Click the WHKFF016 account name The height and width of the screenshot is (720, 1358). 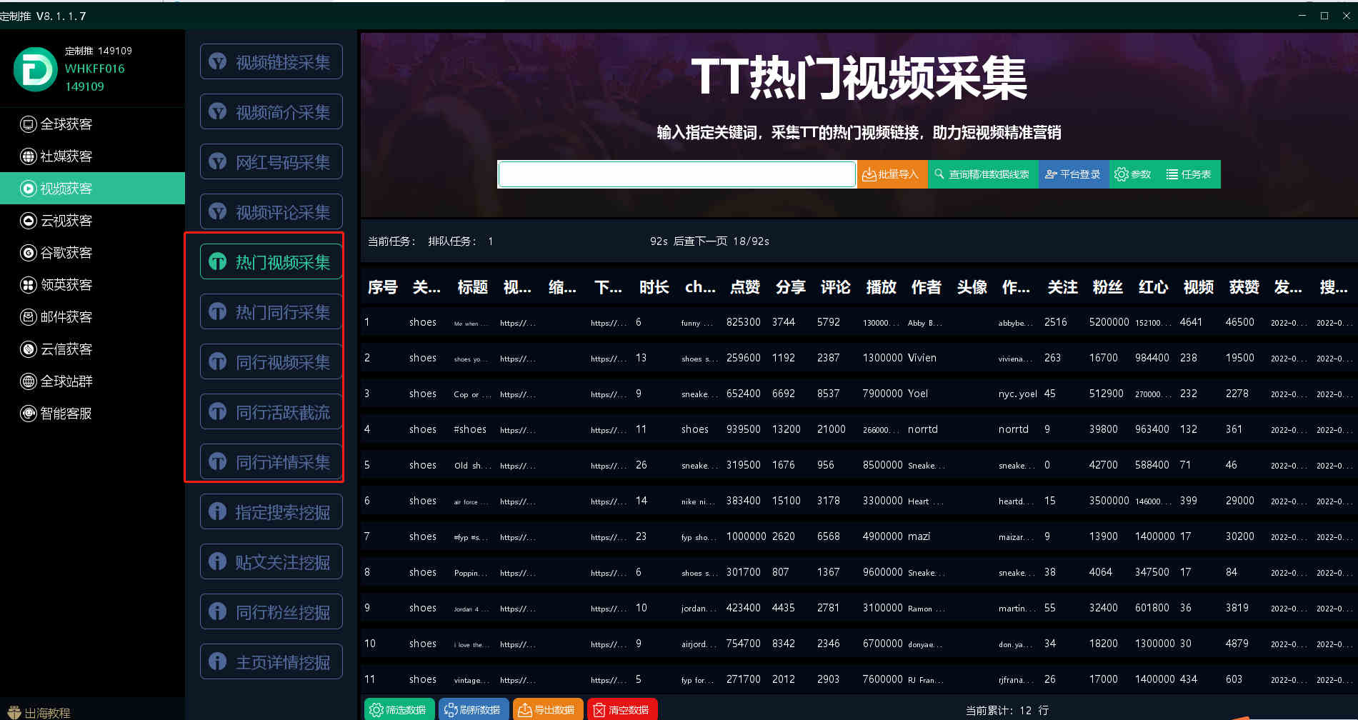[95, 69]
